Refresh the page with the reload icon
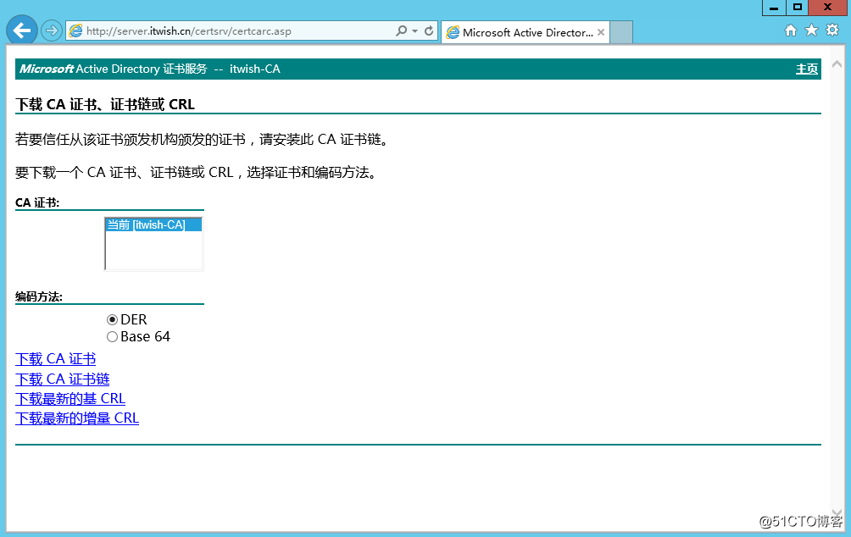The width and height of the screenshot is (851, 537). pyautogui.click(x=429, y=31)
